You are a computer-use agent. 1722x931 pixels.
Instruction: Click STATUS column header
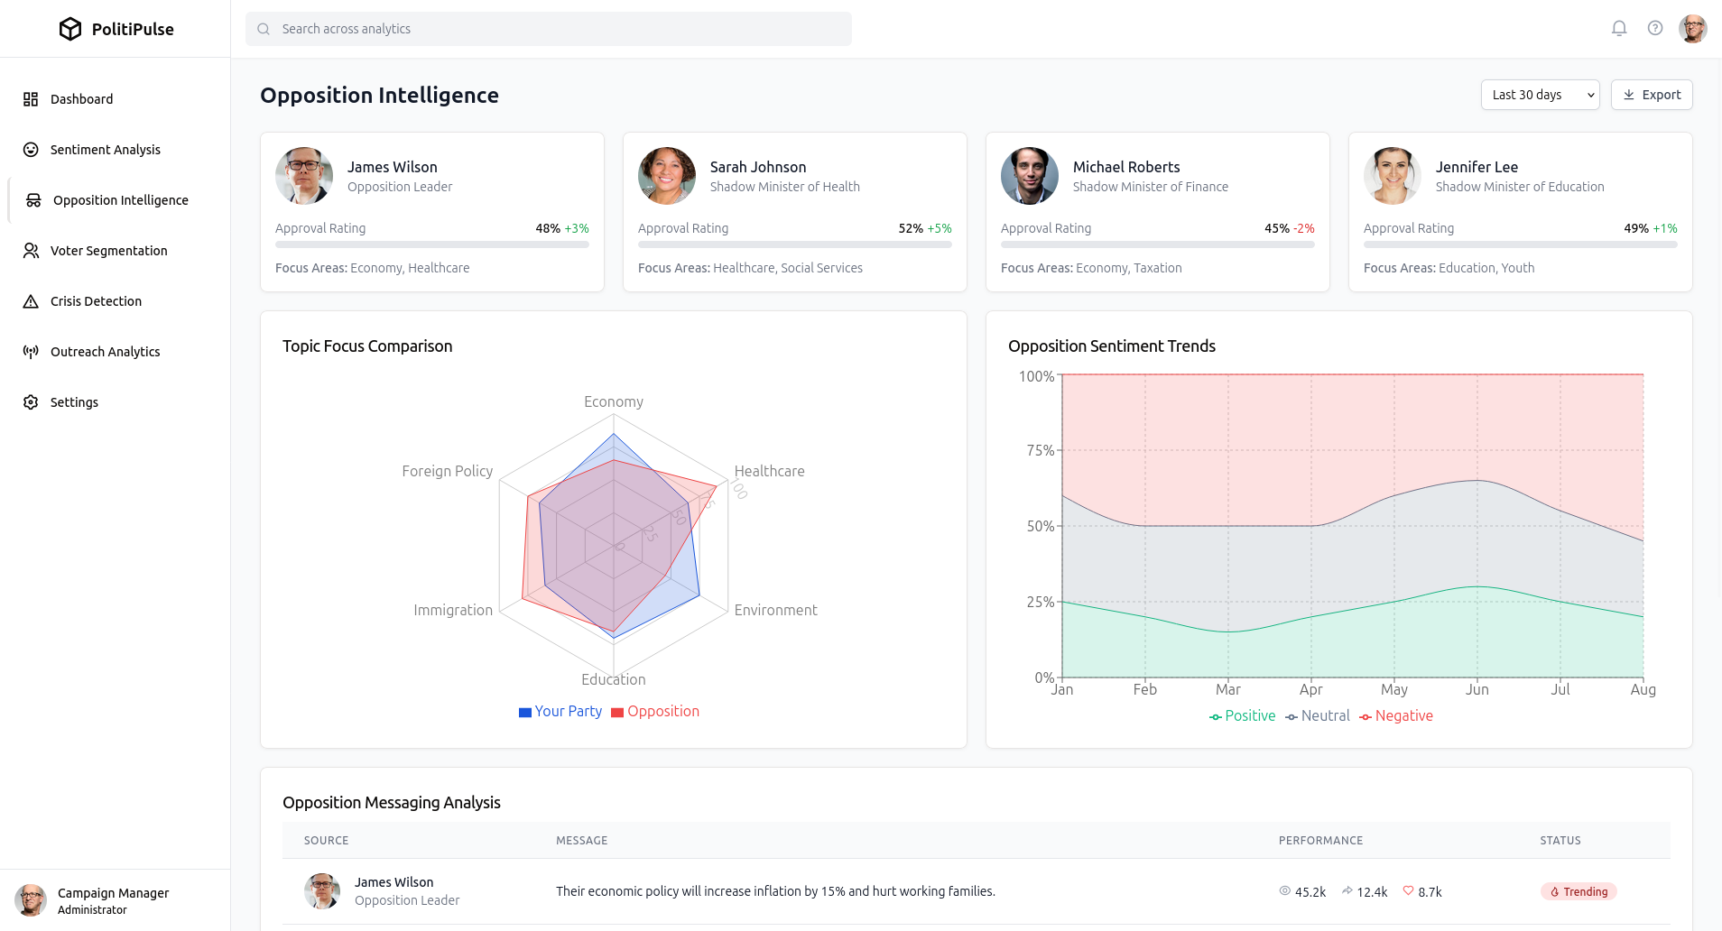pos(1560,840)
